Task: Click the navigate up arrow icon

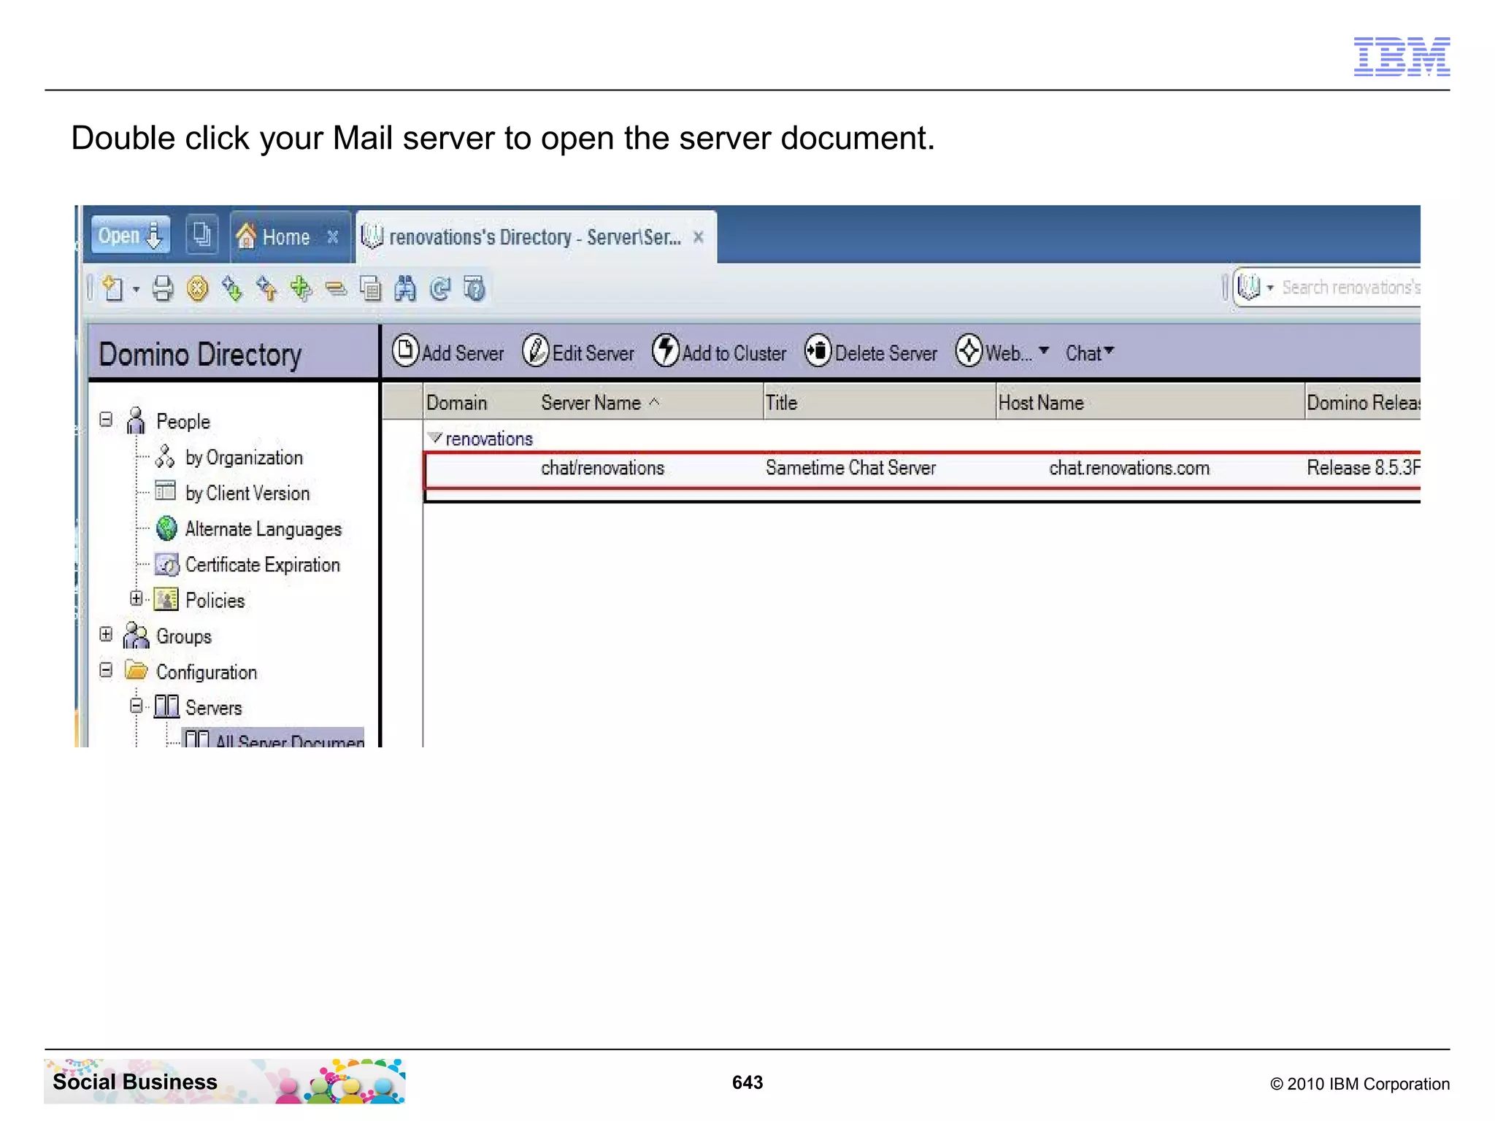Action: [x=266, y=288]
